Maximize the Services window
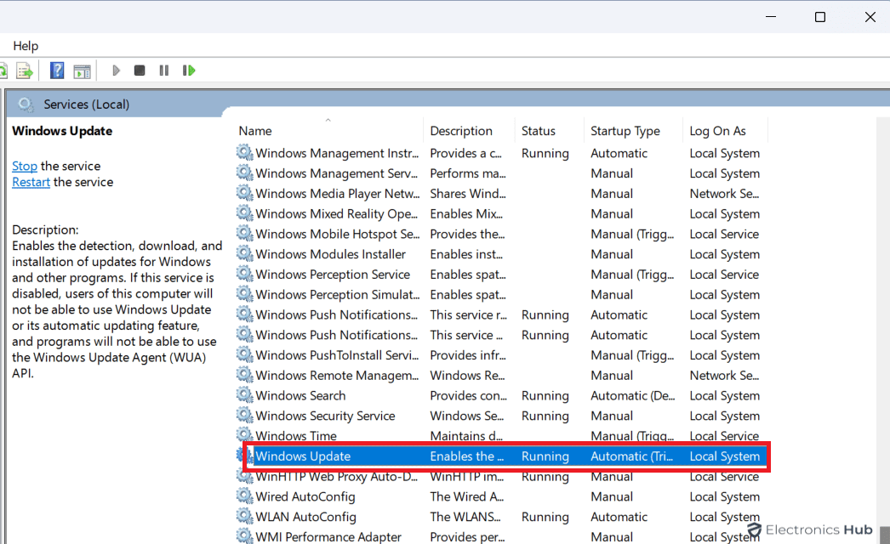 (x=819, y=17)
